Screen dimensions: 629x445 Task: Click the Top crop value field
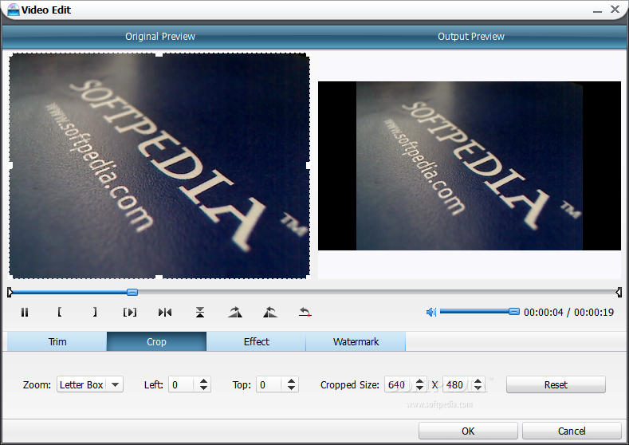tap(269, 385)
